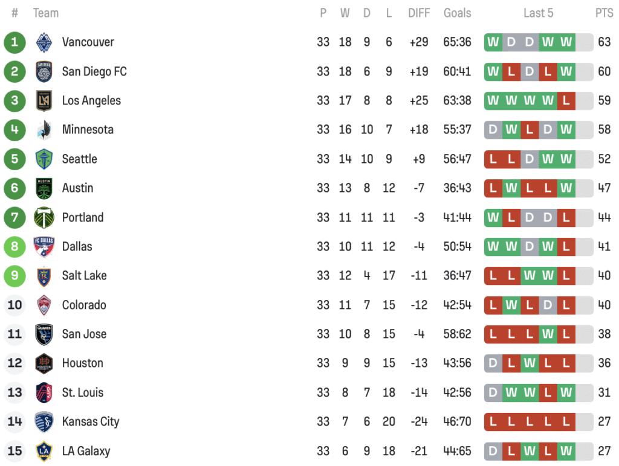Click Los Angeles's red L result badge
619x466 pixels.
coord(566,101)
